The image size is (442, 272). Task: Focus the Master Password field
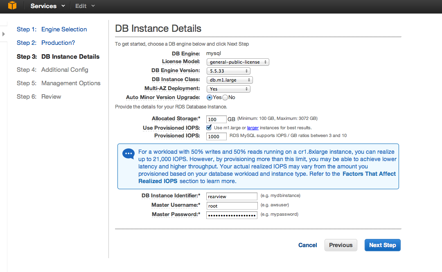(x=232, y=215)
